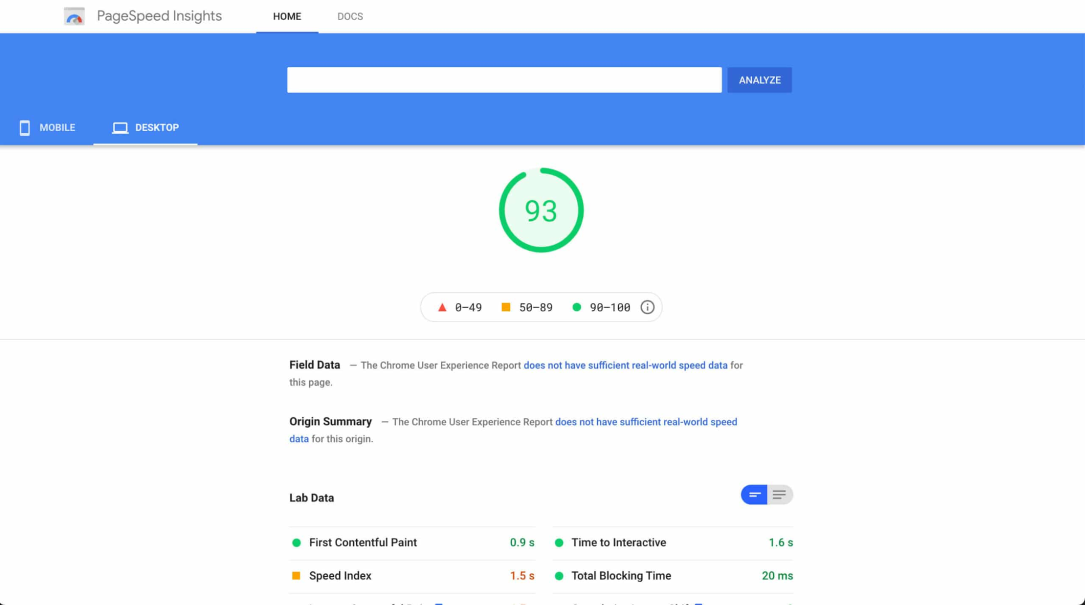Open the Field Data insufficient speed data link
Viewport: 1085px width, 605px height.
(x=625, y=365)
